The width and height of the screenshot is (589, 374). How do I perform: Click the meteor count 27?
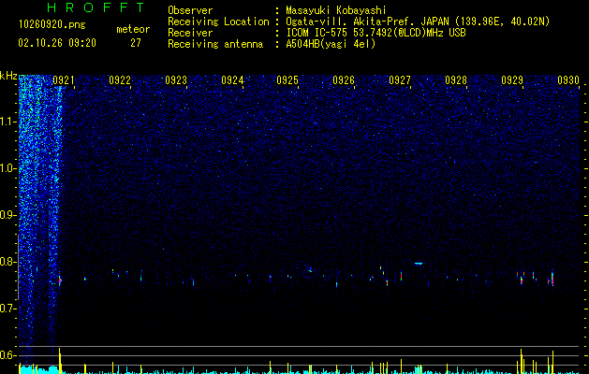136,43
